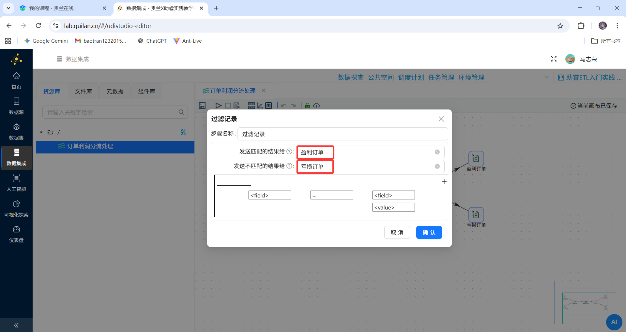Open the 数据探查 link
The height and width of the screenshot is (332, 626).
[351, 78]
